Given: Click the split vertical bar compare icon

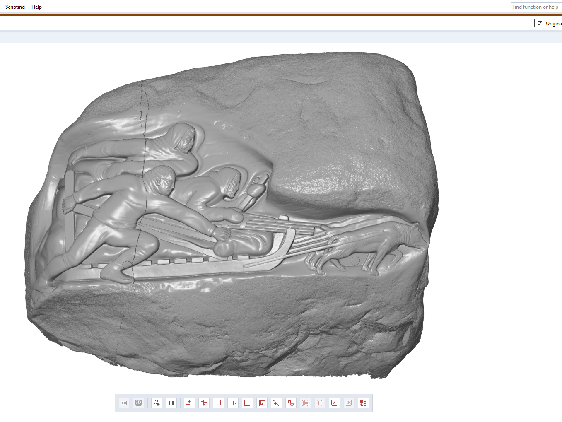Looking at the screenshot, I should pos(171,403).
